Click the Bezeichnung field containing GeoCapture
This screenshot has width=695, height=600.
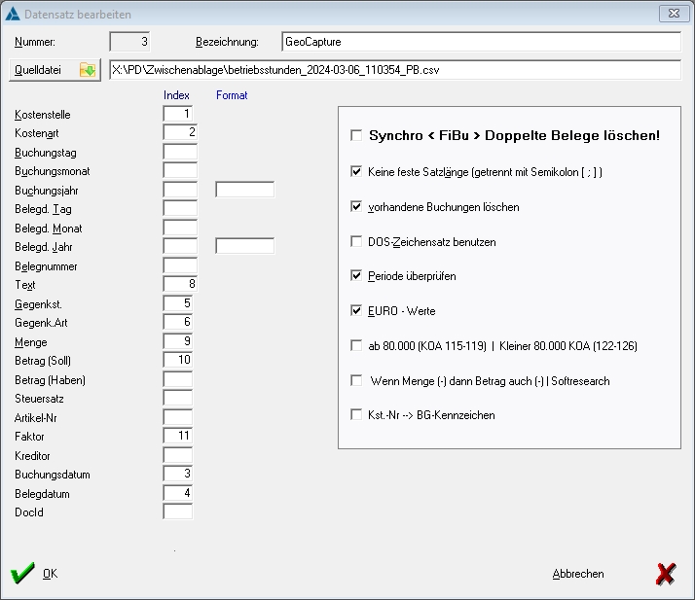pyautogui.click(x=481, y=43)
